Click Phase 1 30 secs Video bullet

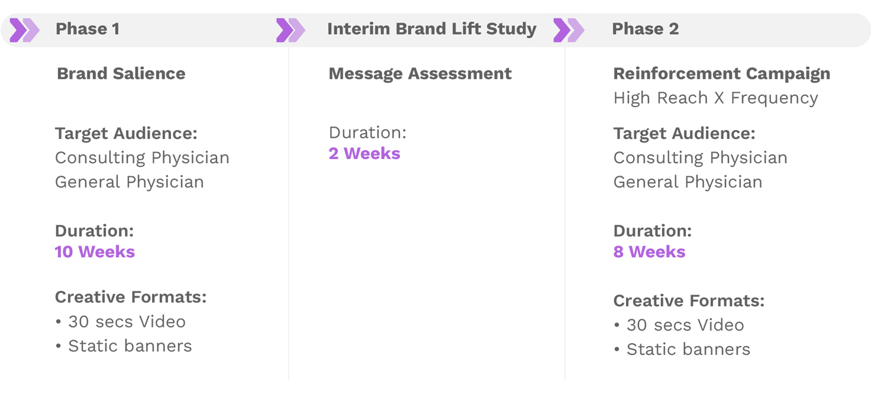[121, 322]
